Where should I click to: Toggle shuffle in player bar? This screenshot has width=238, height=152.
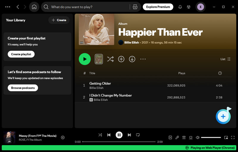pyautogui.click(x=100, y=135)
